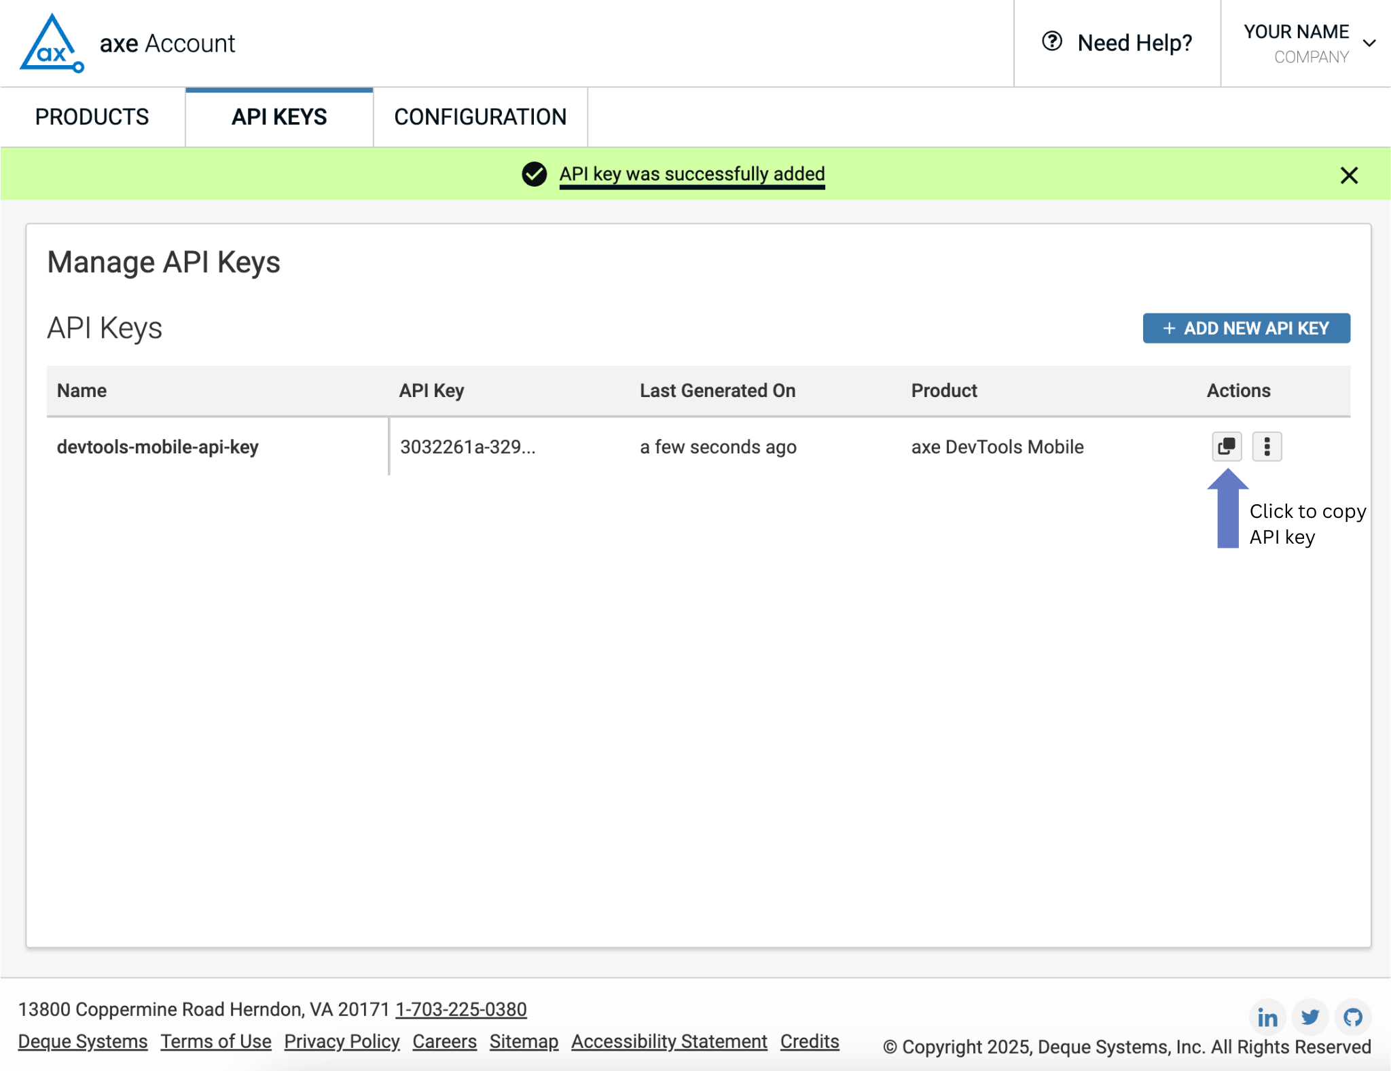
Task: Copy the API key with copy icon
Action: click(x=1226, y=447)
